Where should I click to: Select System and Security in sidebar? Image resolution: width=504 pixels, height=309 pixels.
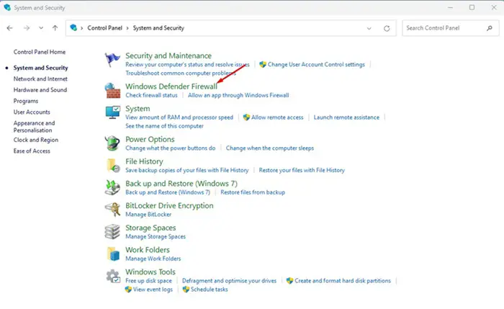(40, 68)
